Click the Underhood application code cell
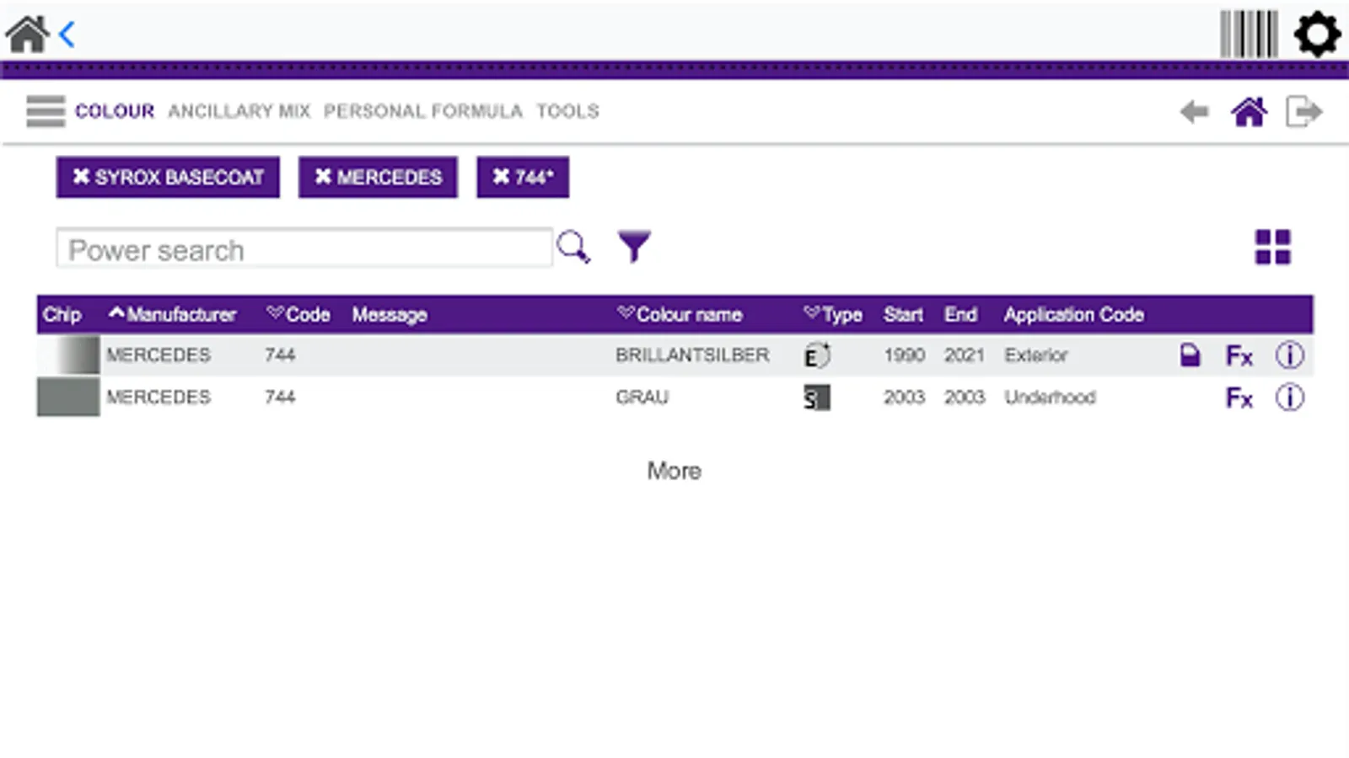1349x758 pixels. point(1050,398)
